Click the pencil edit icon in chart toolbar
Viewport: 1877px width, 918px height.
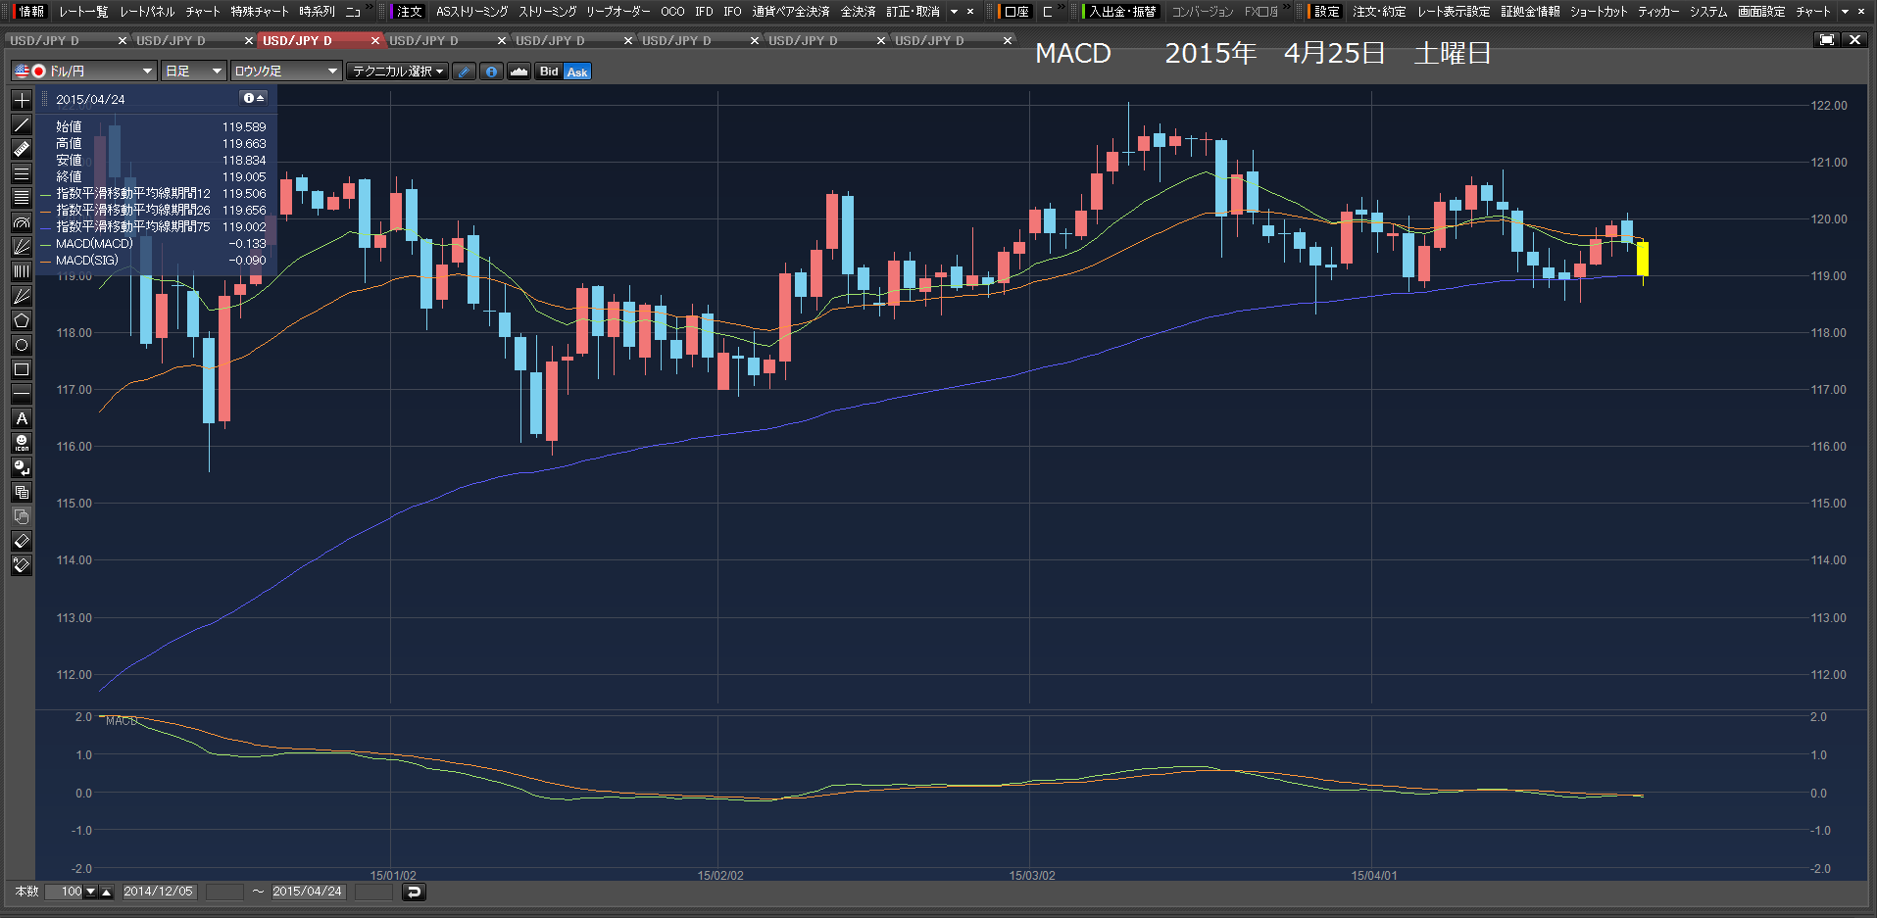(x=465, y=72)
